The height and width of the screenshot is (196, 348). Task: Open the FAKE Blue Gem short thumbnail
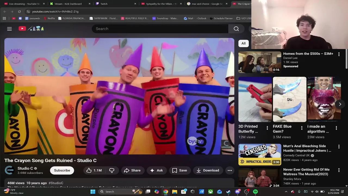coord(290,99)
